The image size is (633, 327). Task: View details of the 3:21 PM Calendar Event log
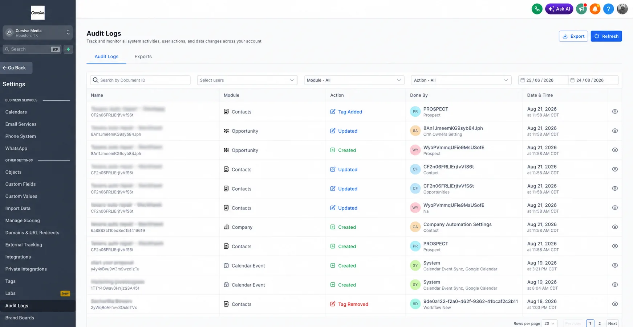(x=615, y=265)
